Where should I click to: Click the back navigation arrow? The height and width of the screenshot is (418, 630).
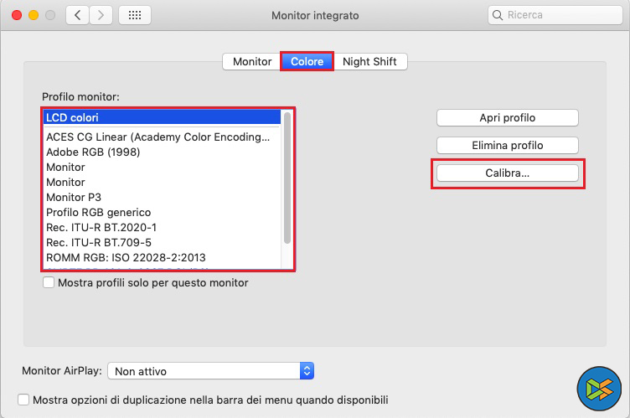[x=77, y=15]
